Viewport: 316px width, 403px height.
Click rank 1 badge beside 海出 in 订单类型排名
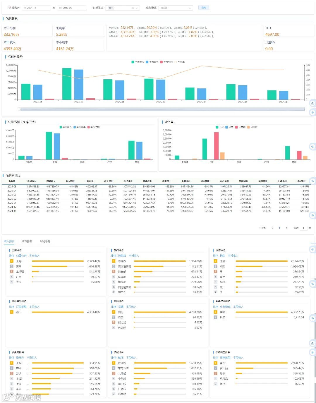point(12,312)
